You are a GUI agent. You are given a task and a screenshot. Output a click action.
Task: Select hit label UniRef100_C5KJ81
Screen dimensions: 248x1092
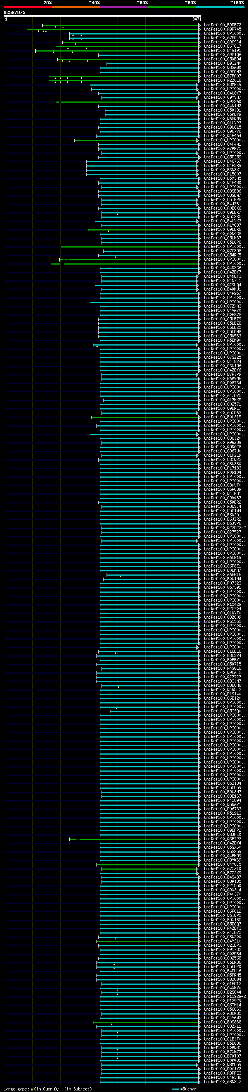[x=222, y=110]
